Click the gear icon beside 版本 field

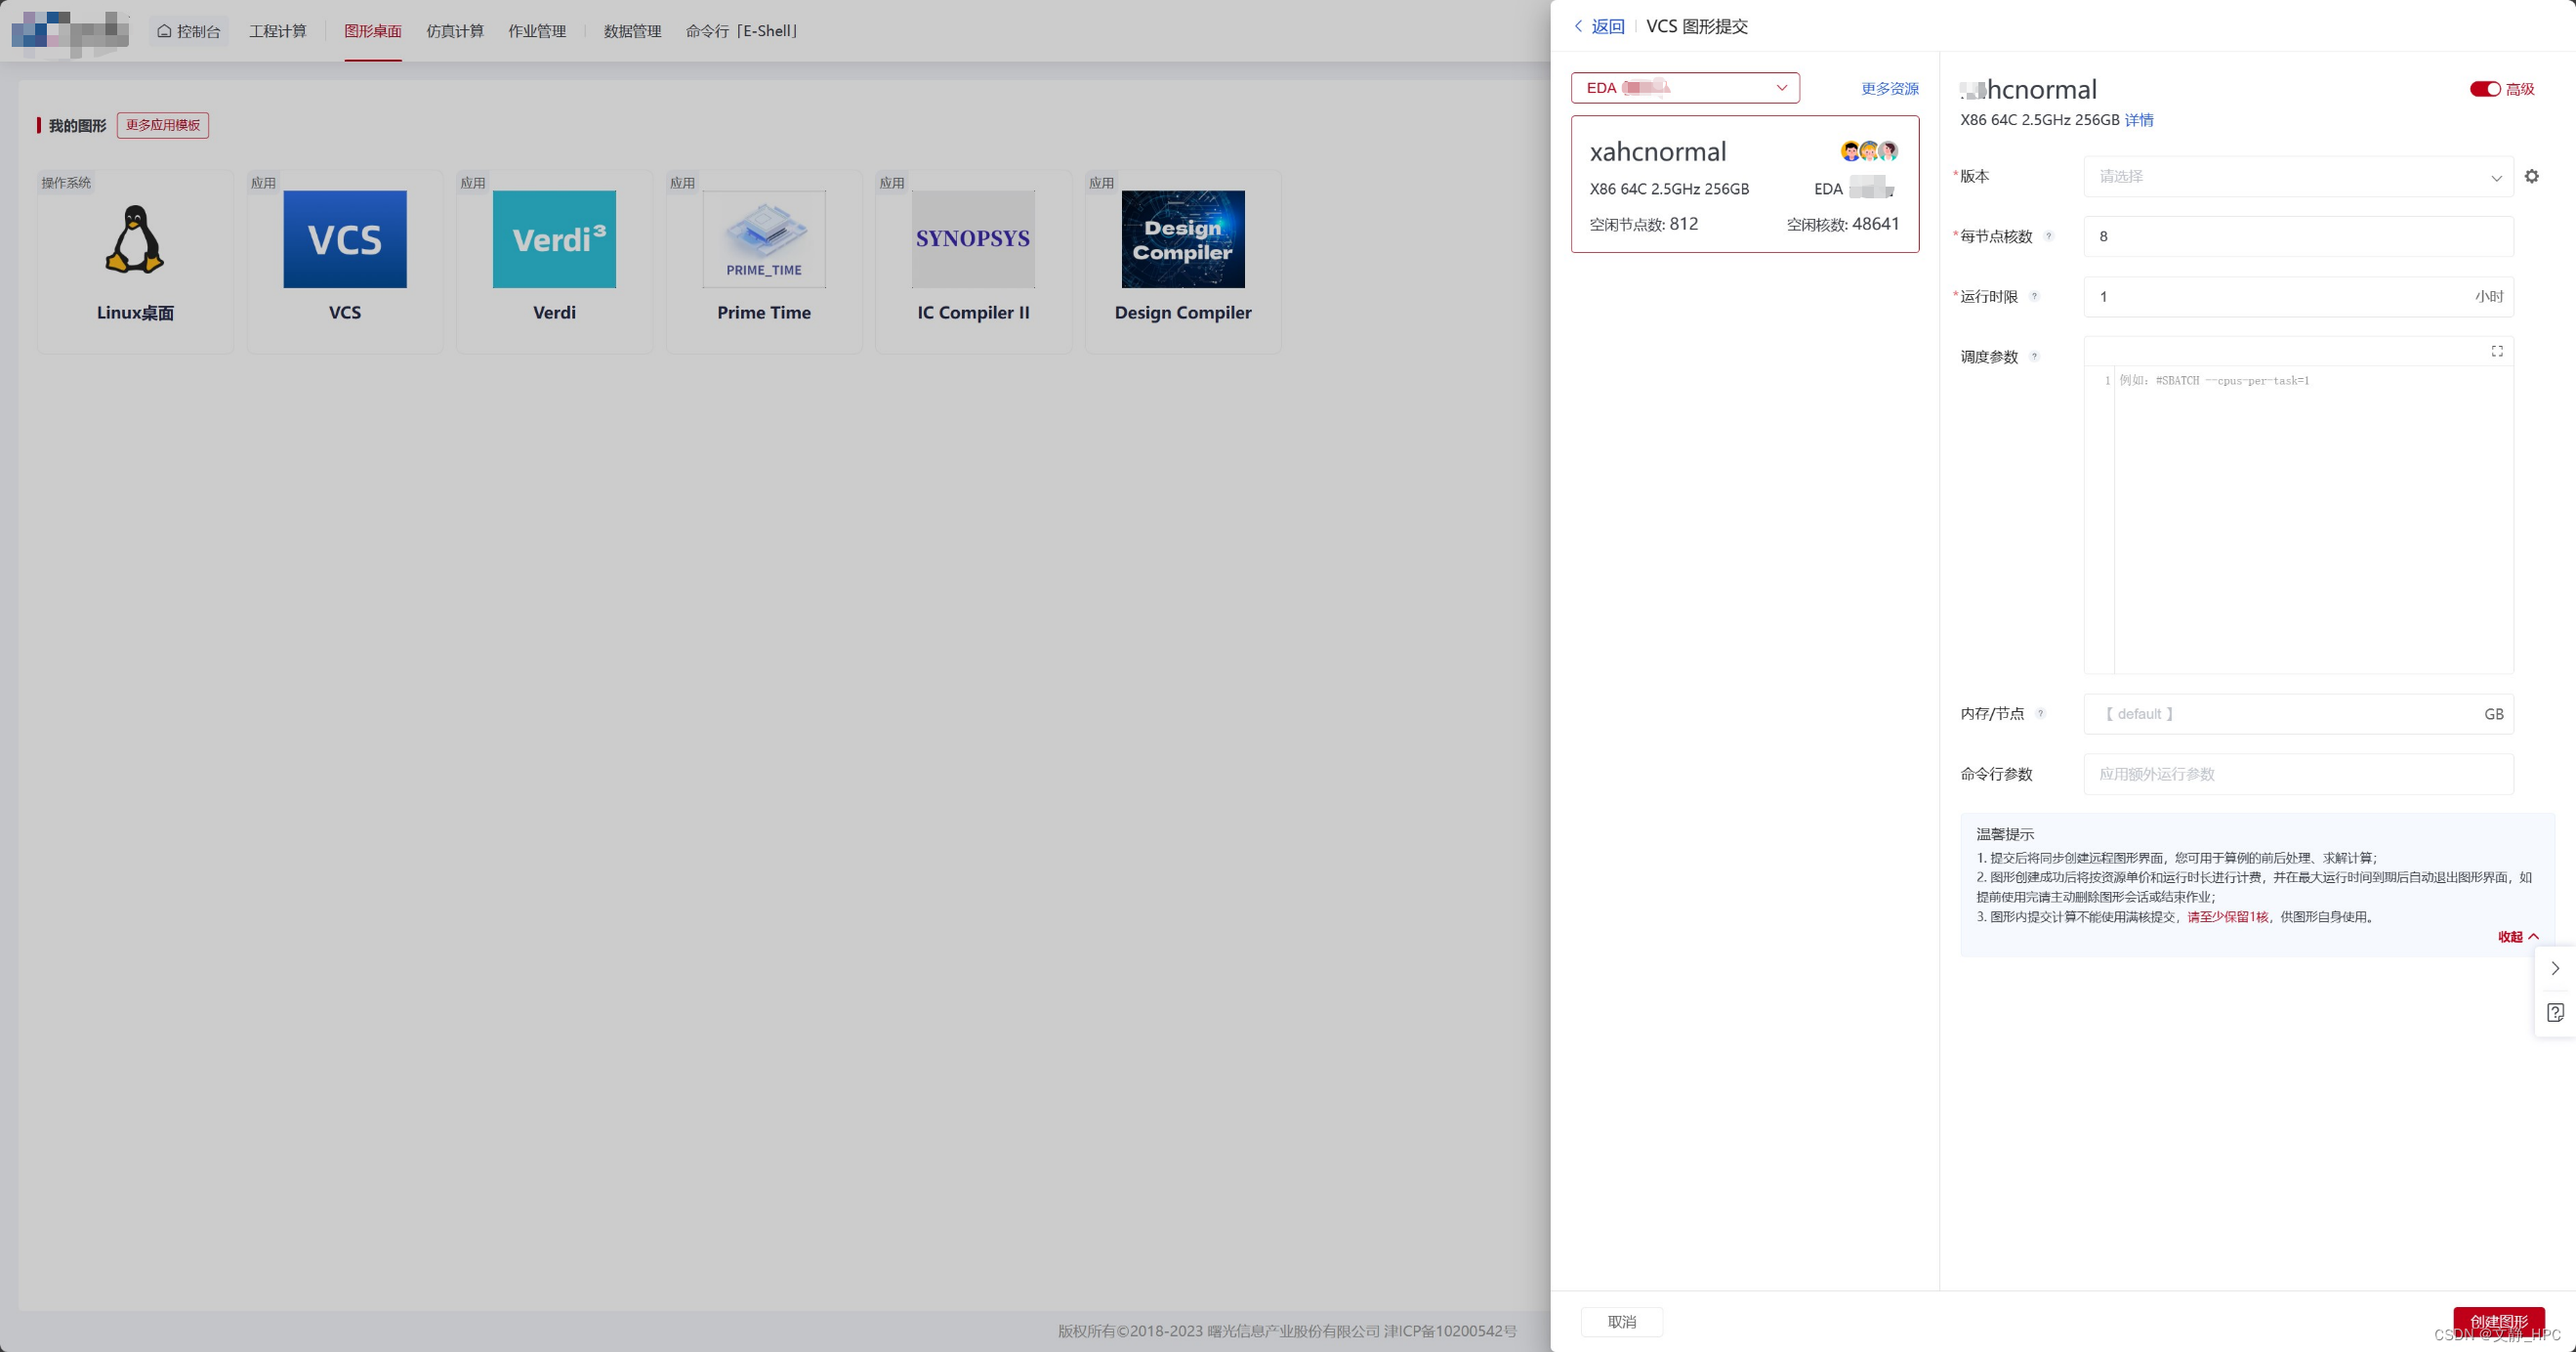click(x=2531, y=176)
